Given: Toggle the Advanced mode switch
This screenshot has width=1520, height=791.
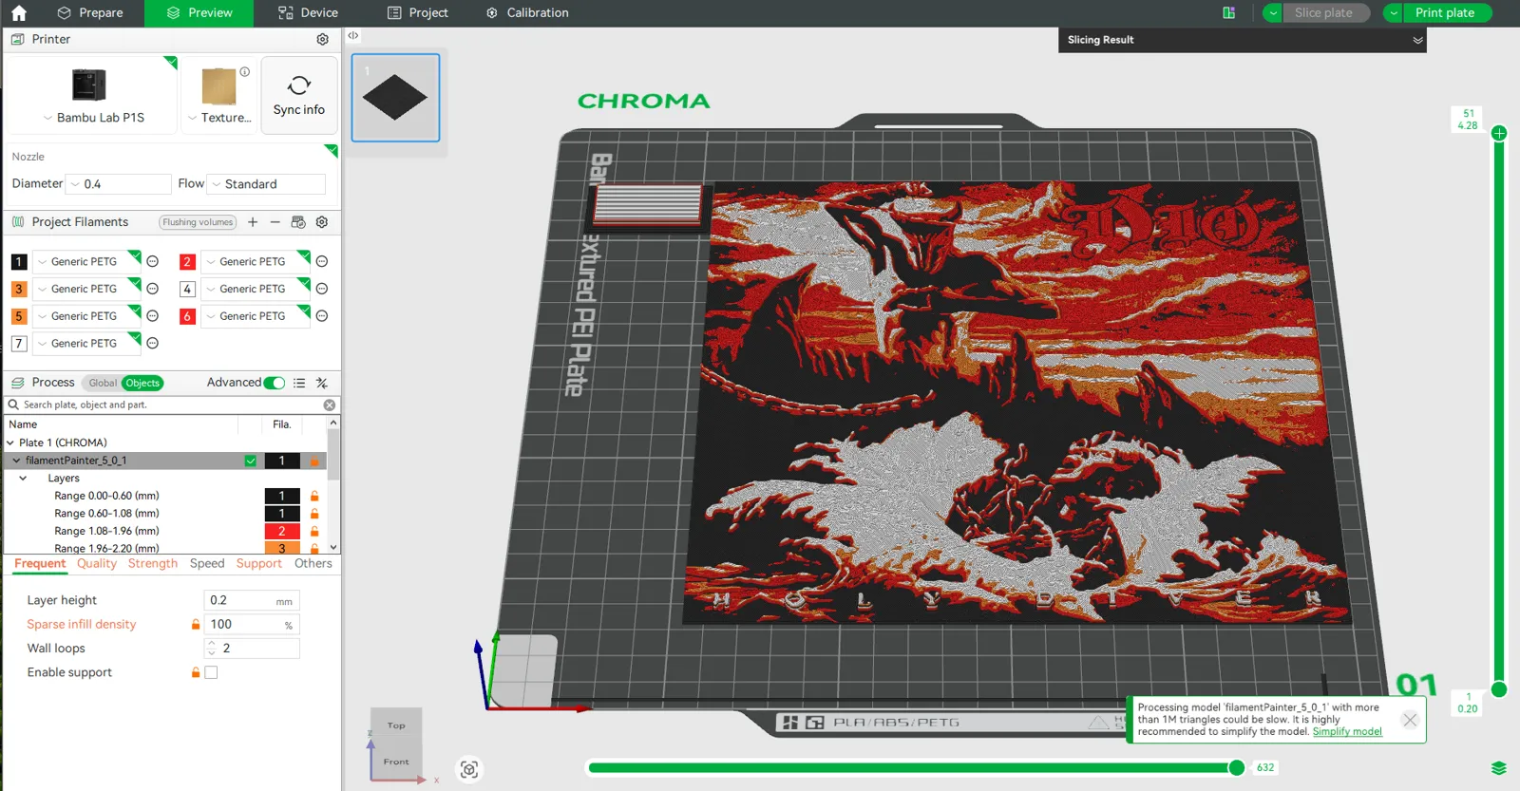Looking at the screenshot, I should pyautogui.click(x=275, y=383).
